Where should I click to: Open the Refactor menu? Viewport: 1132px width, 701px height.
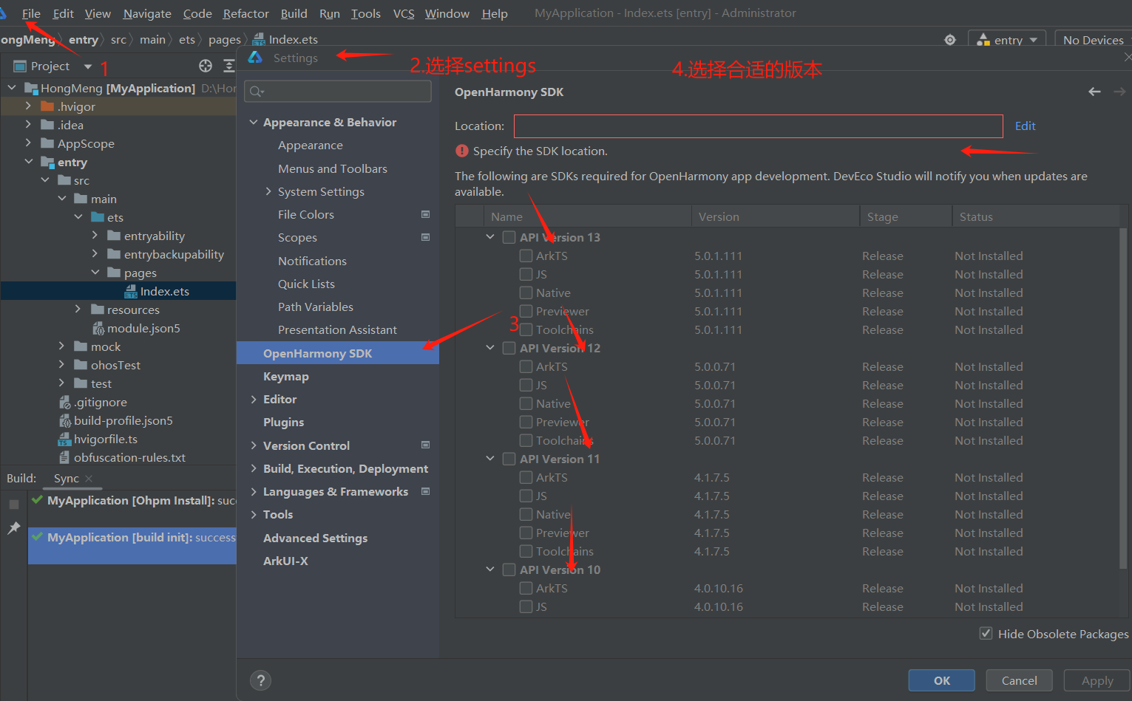point(245,13)
